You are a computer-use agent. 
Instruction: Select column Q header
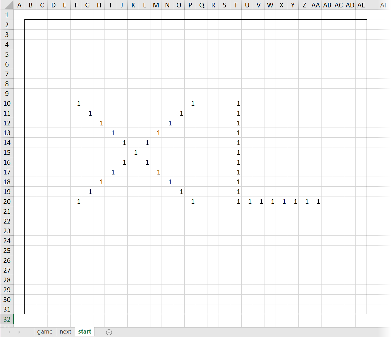(x=202, y=5)
